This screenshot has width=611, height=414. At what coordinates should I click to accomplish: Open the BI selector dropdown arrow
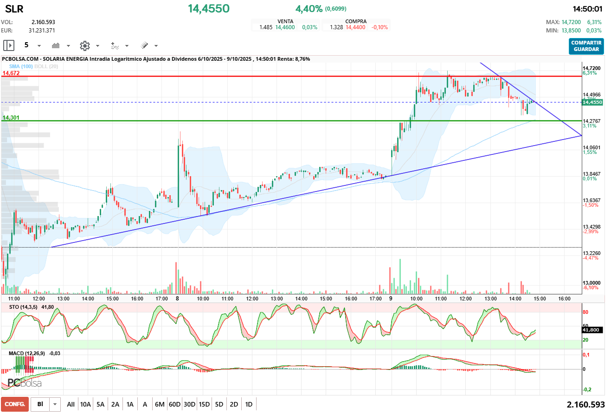coord(55,404)
